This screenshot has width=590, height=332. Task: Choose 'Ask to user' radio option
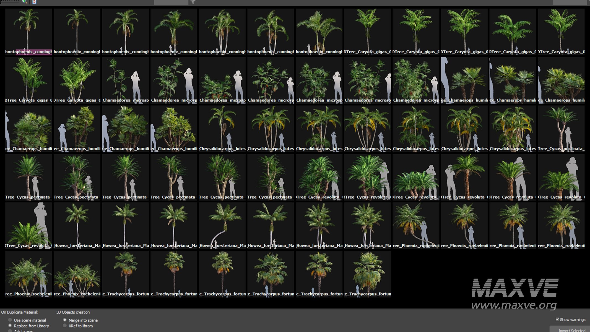(10, 331)
